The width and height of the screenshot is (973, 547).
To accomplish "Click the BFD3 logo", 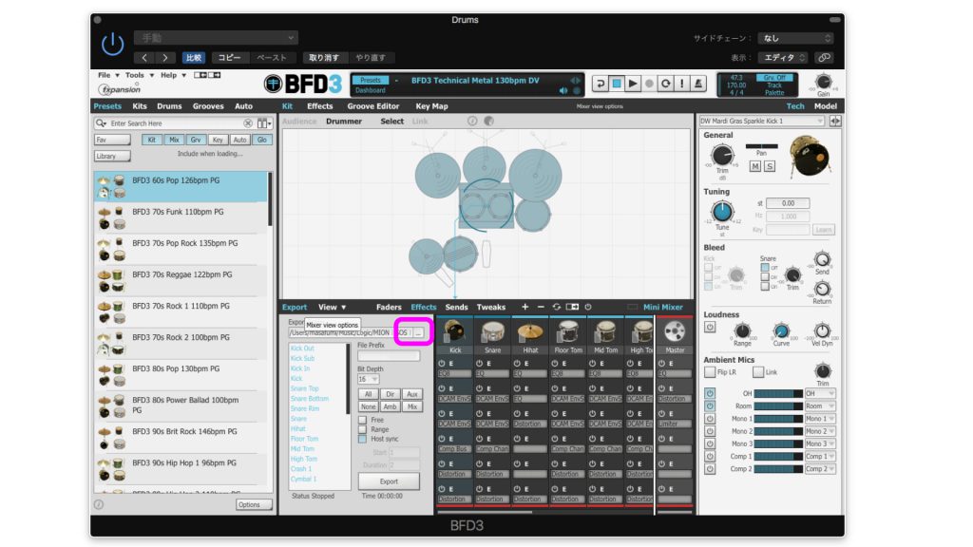I will point(303,84).
